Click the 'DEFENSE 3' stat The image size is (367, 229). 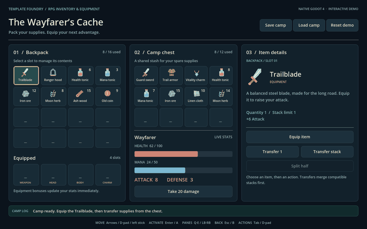point(180,180)
